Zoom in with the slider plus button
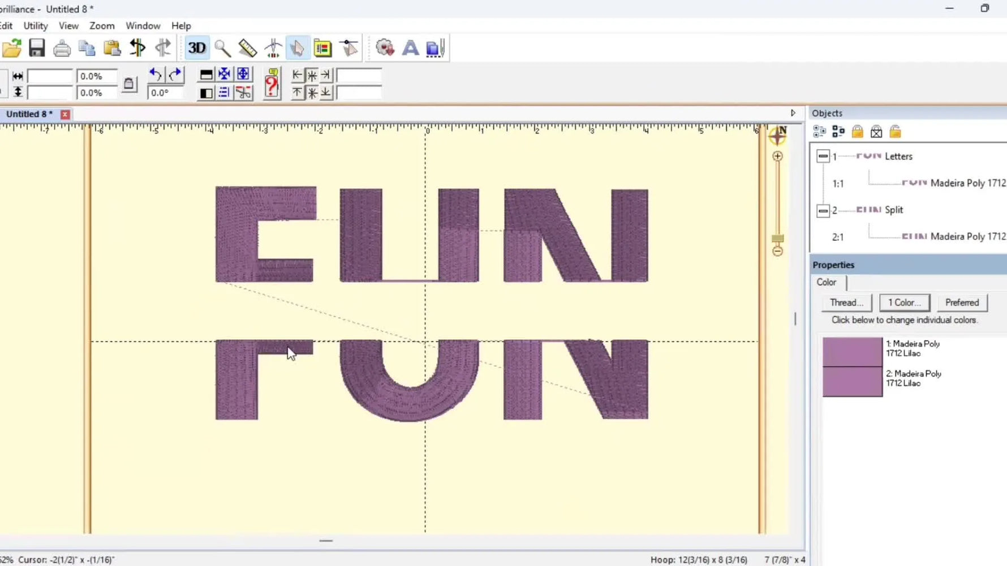 [x=777, y=156]
